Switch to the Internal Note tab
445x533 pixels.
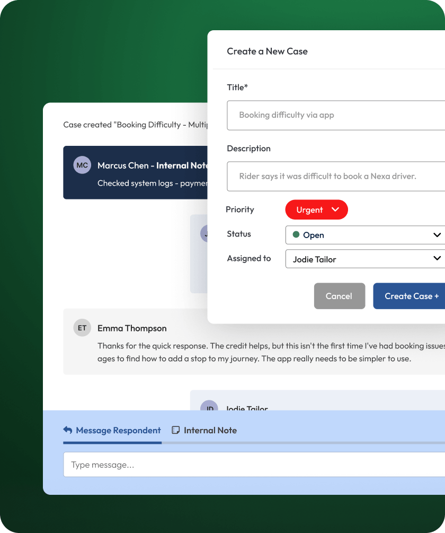tap(210, 430)
